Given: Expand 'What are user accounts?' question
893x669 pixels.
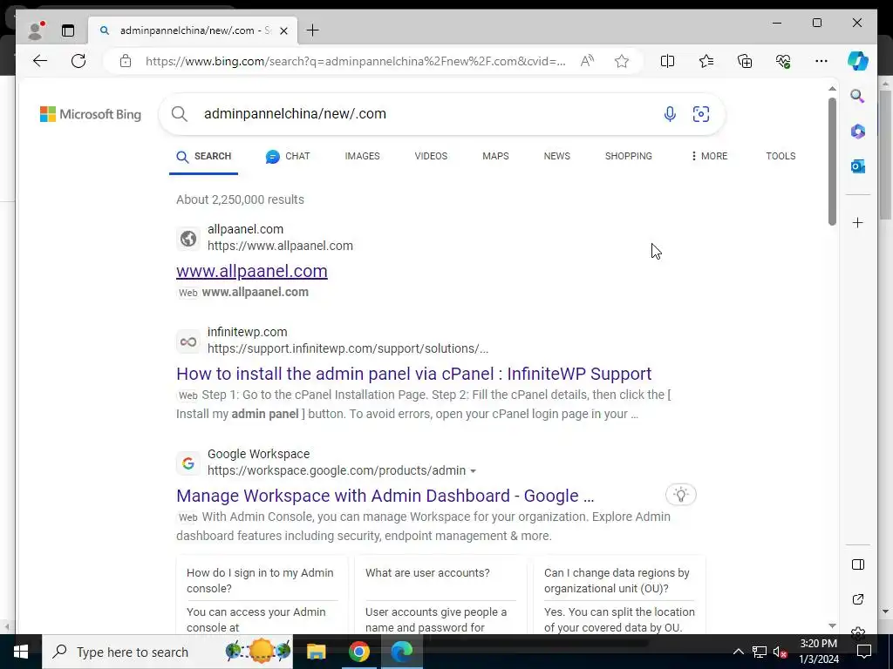Looking at the screenshot, I should pyautogui.click(x=427, y=573).
